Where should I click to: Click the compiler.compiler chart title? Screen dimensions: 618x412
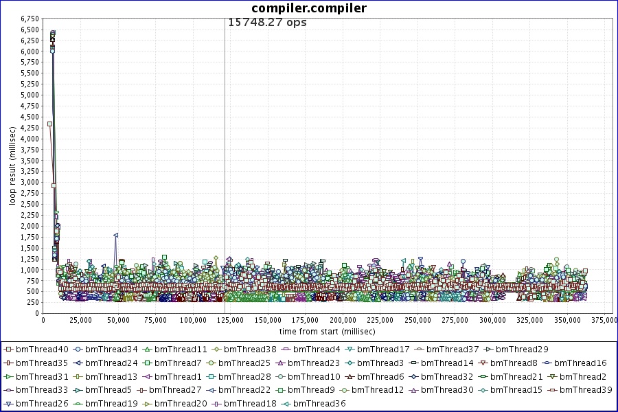point(309,8)
